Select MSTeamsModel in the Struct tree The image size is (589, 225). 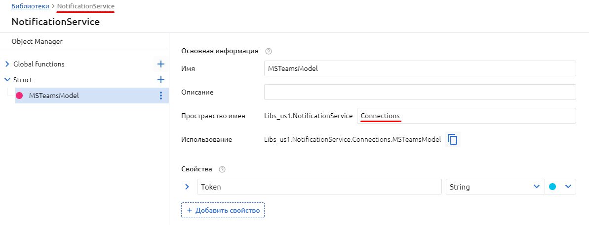click(x=54, y=96)
